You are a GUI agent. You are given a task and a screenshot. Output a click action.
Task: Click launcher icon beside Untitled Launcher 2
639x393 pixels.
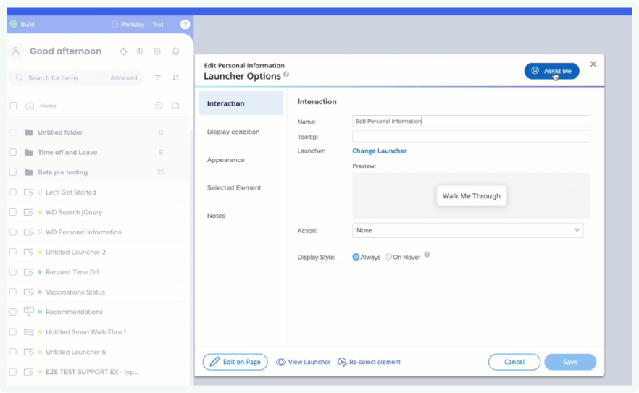pyautogui.click(x=28, y=252)
